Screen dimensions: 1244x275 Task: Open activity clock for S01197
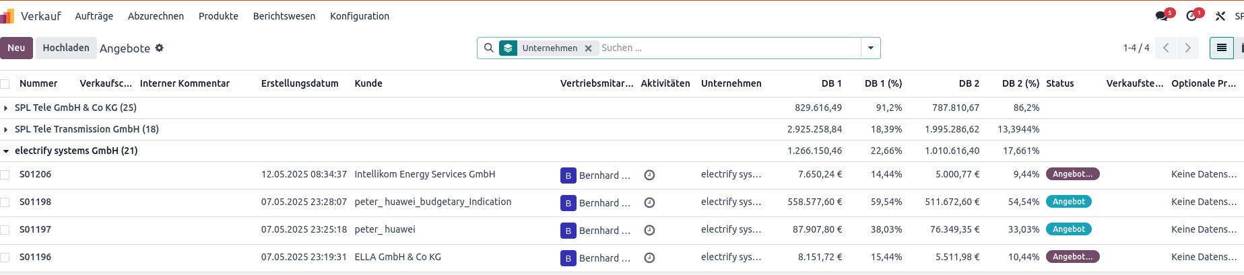click(649, 230)
